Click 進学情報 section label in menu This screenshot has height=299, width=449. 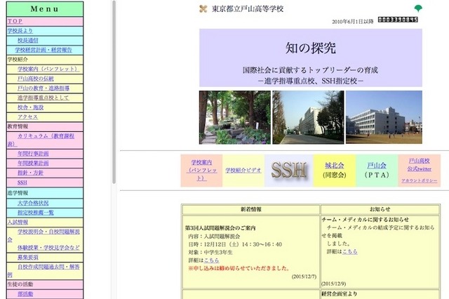pos(18,193)
